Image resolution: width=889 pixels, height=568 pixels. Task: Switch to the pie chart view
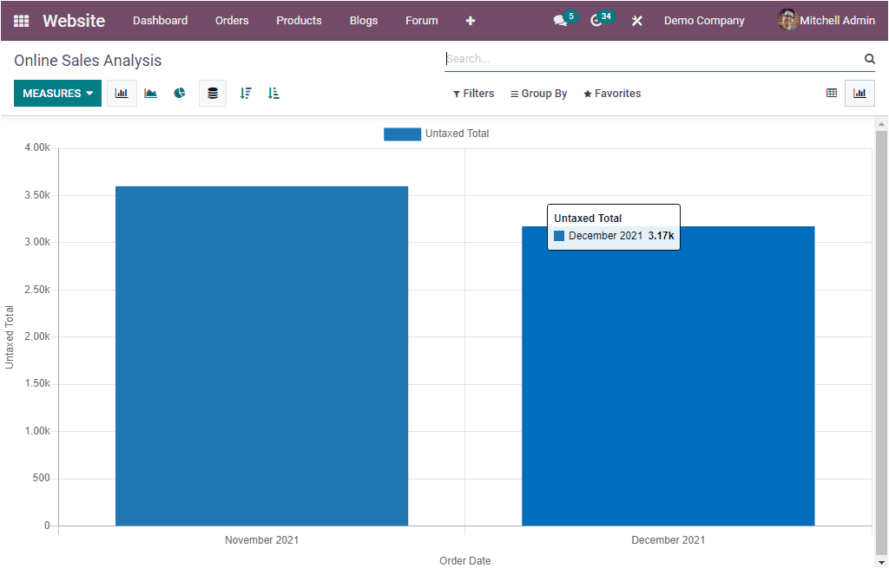click(180, 93)
